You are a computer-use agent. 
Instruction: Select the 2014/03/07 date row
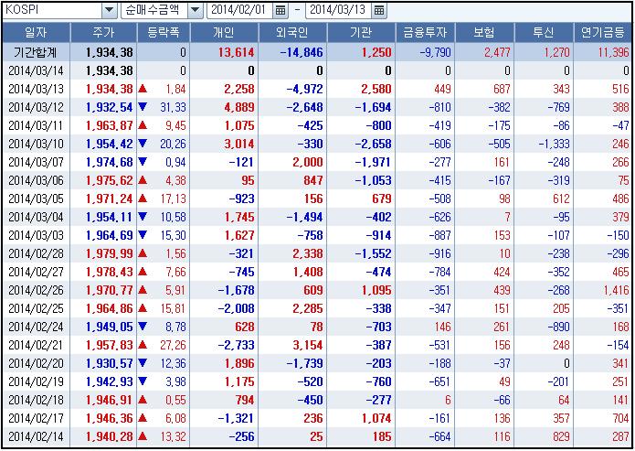click(36, 162)
